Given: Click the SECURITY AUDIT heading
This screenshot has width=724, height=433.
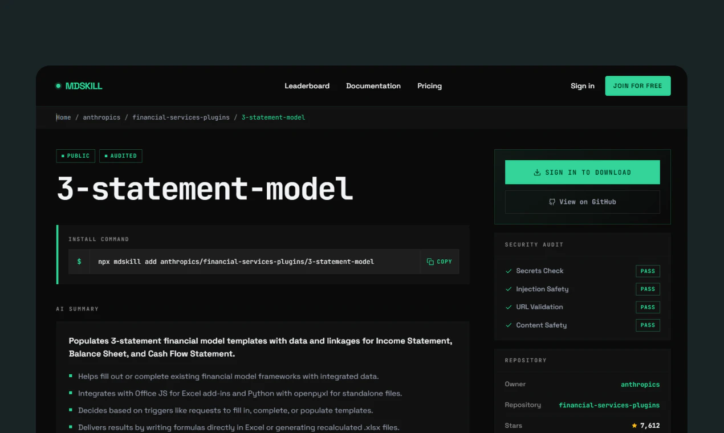Looking at the screenshot, I should (x=534, y=244).
